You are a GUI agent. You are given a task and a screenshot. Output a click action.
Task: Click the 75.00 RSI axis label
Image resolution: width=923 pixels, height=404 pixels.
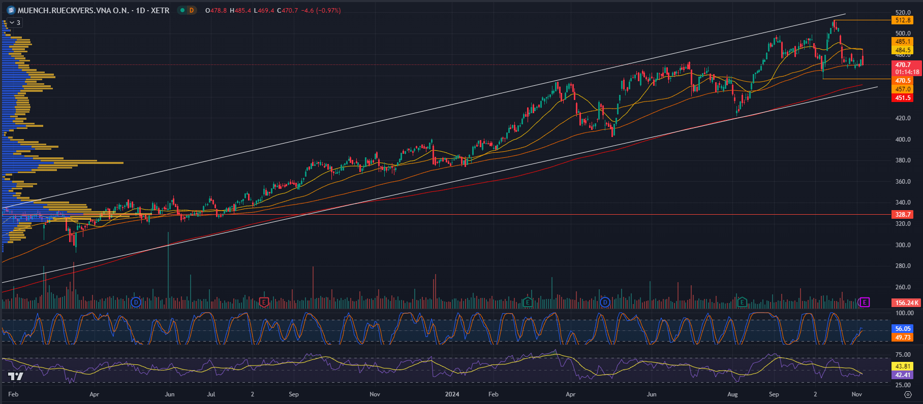[x=903, y=355]
